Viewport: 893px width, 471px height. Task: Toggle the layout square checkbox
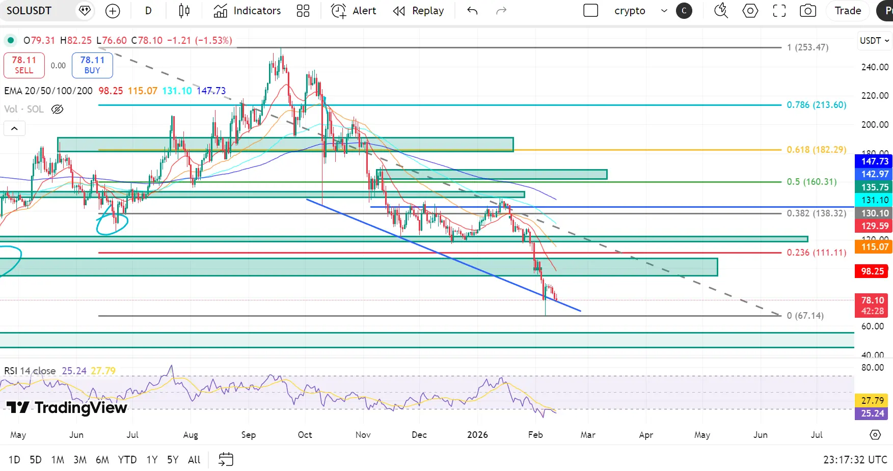[590, 11]
